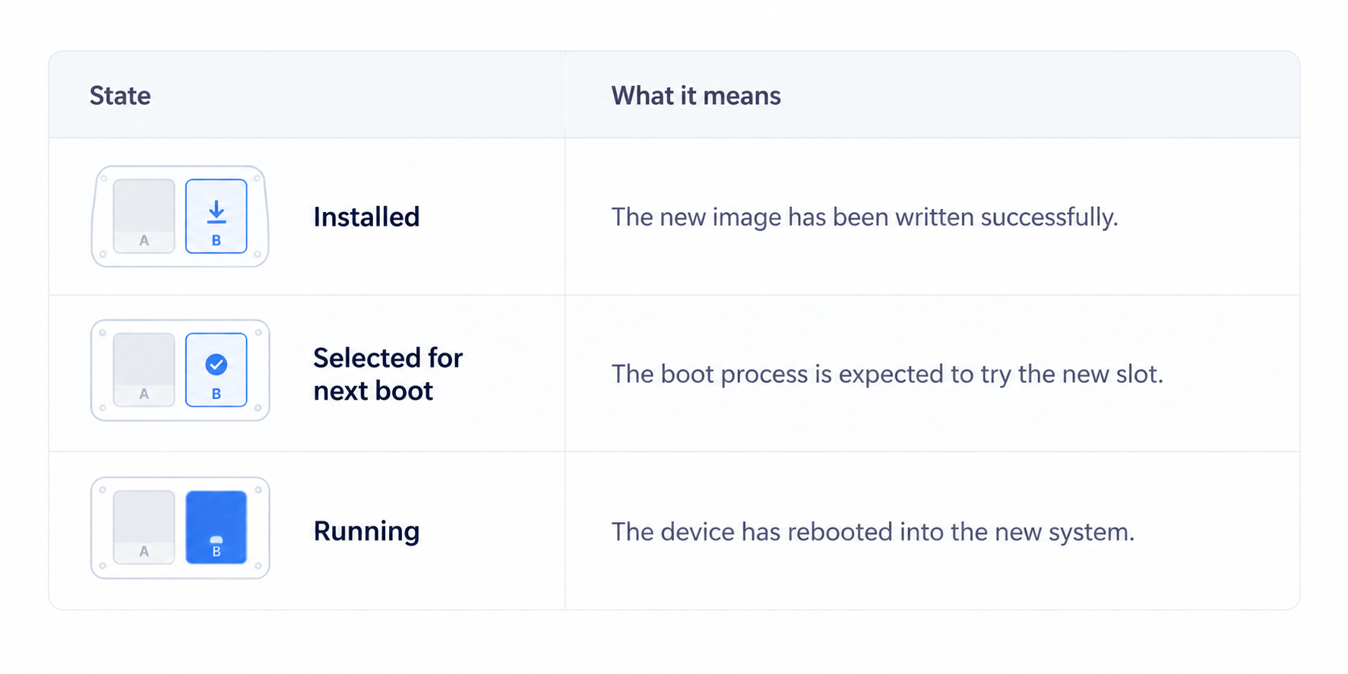1348x674 pixels.
Task: Click the blue checkmark icon in slot B
Action: coord(217,365)
